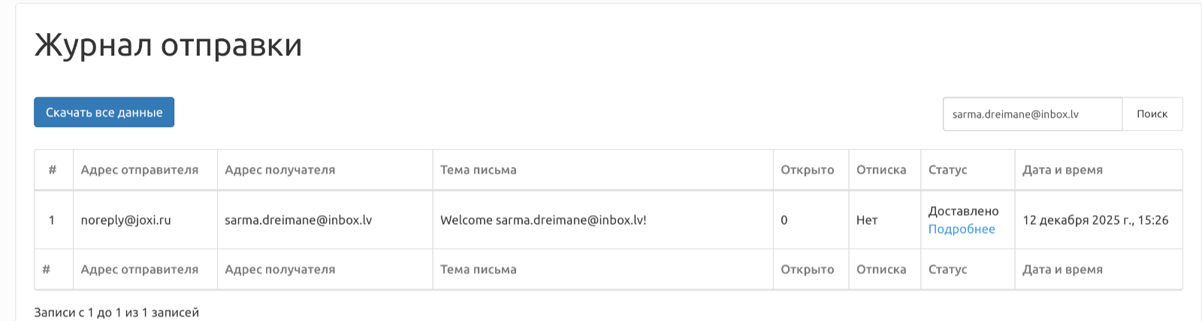Image resolution: width=1202 pixels, height=321 pixels.
Task: Click the "#" column in table header
Action: (x=53, y=170)
